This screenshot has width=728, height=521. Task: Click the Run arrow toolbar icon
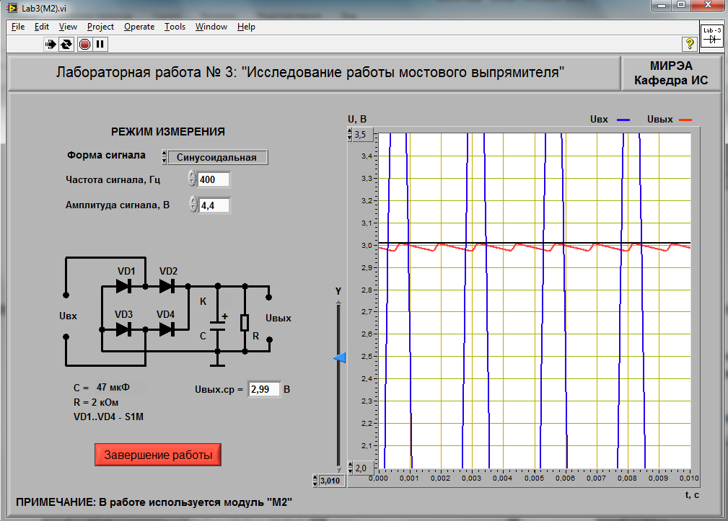click(x=51, y=45)
